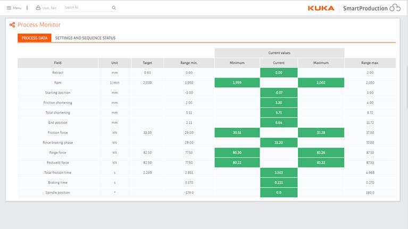
Task: Type in the Search All field
Action: click(x=85, y=8)
